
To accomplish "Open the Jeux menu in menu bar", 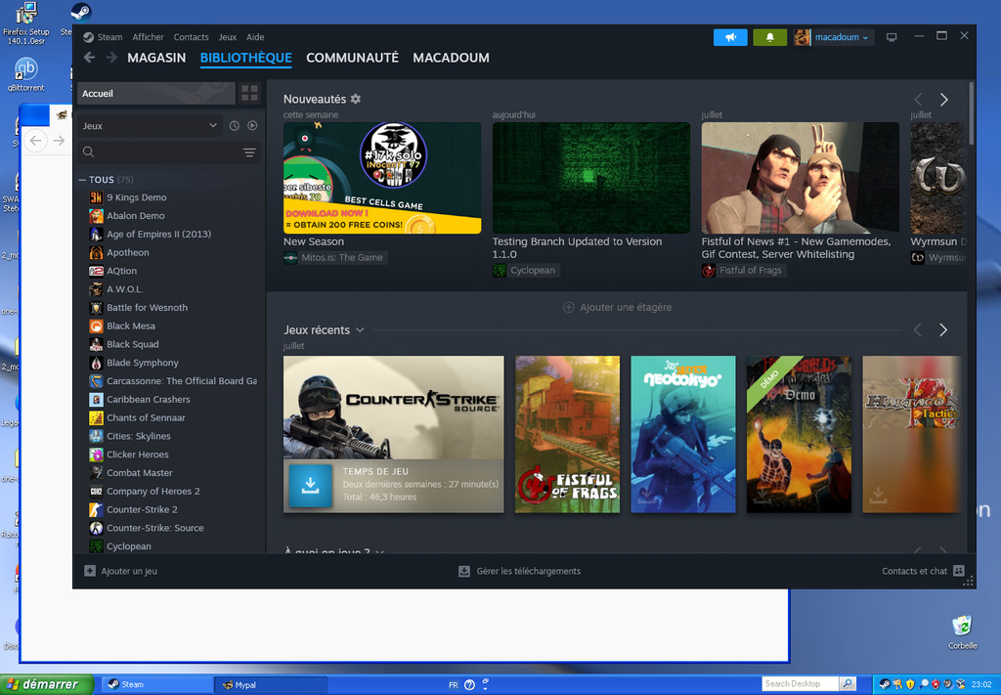I will tap(227, 37).
